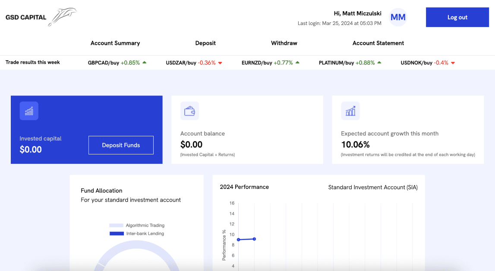Open the Account Summary tab

[x=115, y=43]
